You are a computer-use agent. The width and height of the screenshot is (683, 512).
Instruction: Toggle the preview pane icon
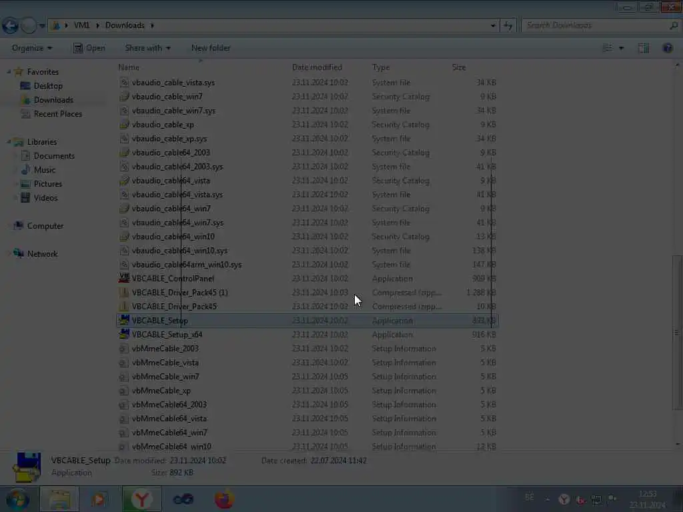(x=644, y=48)
